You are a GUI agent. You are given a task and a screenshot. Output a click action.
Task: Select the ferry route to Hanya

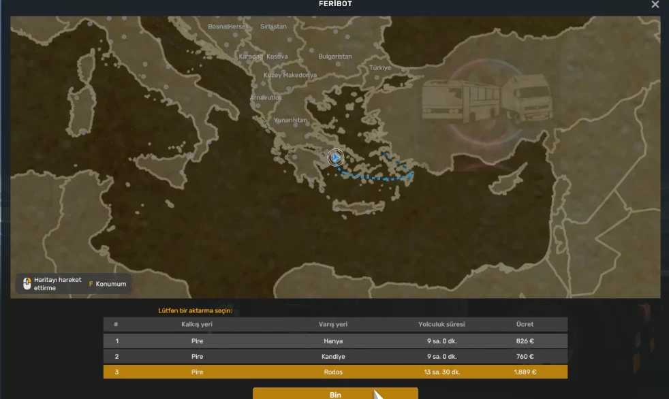pyautogui.click(x=334, y=340)
